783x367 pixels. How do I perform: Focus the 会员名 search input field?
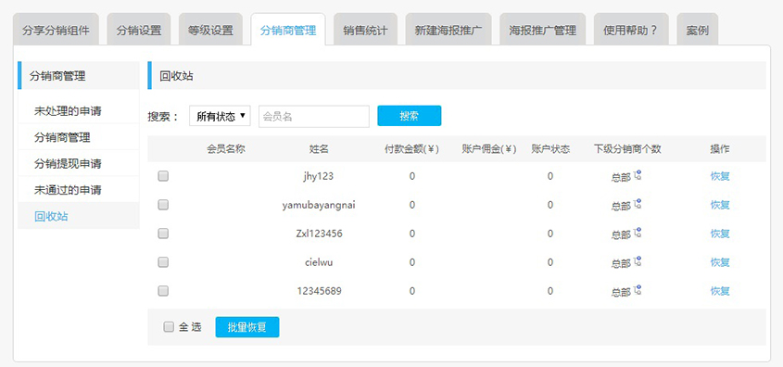[313, 117]
